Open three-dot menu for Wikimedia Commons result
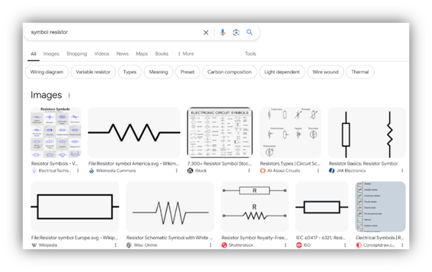Image resolution: width=432 pixels, height=272 pixels. [178, 170]
